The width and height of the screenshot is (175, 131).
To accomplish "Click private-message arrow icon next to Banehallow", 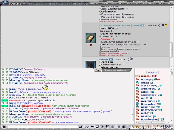I will click(137, 104).
